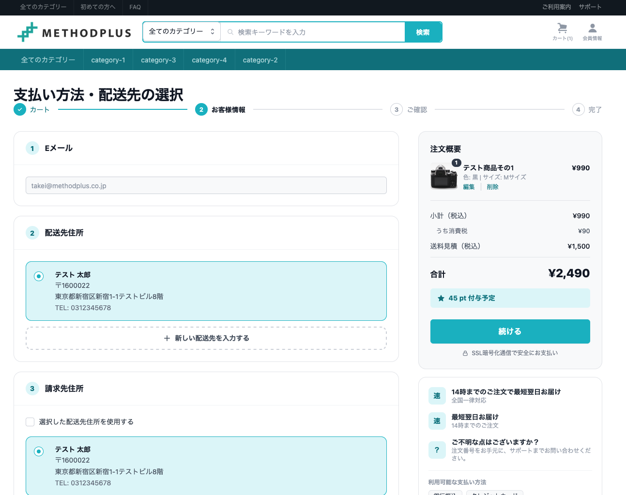This screenshot has height=495, width=626.
Task: Open category-4 in the nav bar
Action: 209,60
